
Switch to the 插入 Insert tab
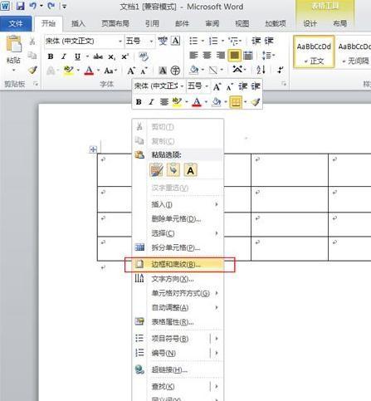pos(78,23)
